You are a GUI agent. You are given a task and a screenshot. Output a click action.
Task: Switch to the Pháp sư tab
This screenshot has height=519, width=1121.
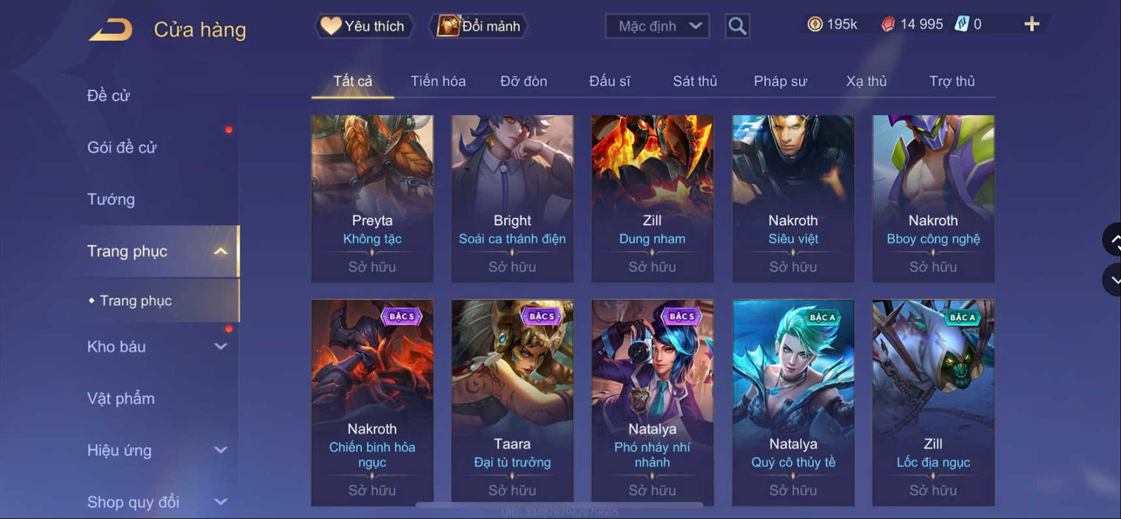780,82
